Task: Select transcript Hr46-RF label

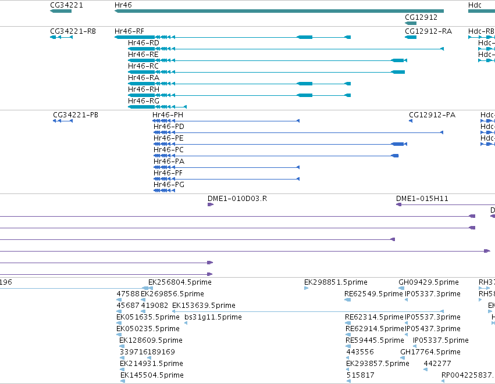Action: tap(130, 31)
